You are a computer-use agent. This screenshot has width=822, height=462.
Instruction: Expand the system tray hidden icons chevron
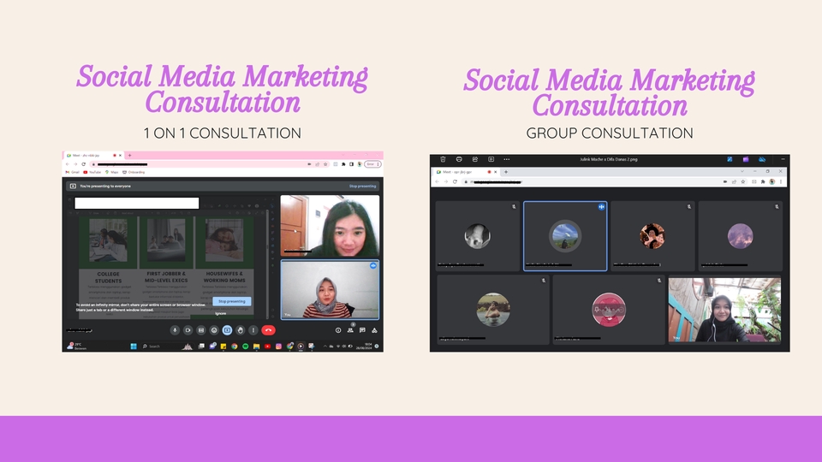[x=325, y=346]
